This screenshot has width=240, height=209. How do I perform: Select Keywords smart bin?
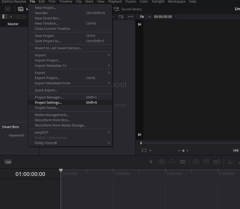tap(16, 135)
